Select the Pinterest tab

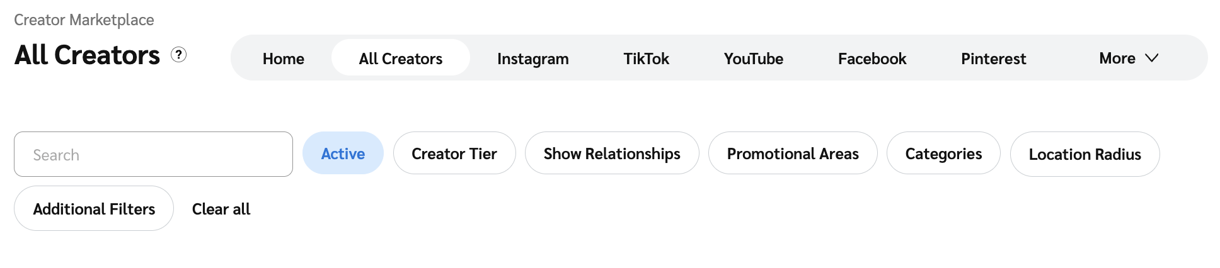[993, 59]
